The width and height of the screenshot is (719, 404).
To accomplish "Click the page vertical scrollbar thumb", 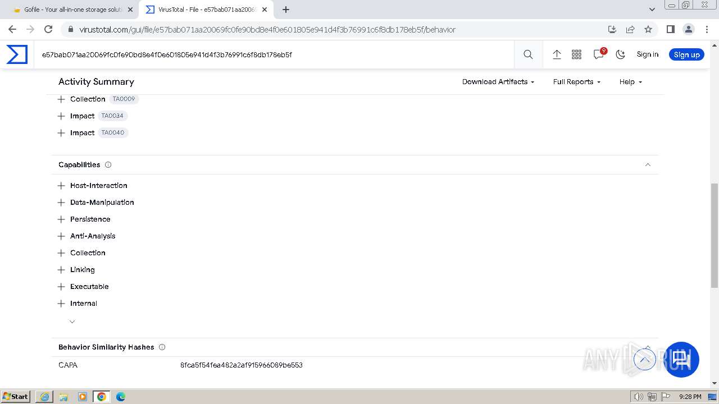I will [715, 235].
